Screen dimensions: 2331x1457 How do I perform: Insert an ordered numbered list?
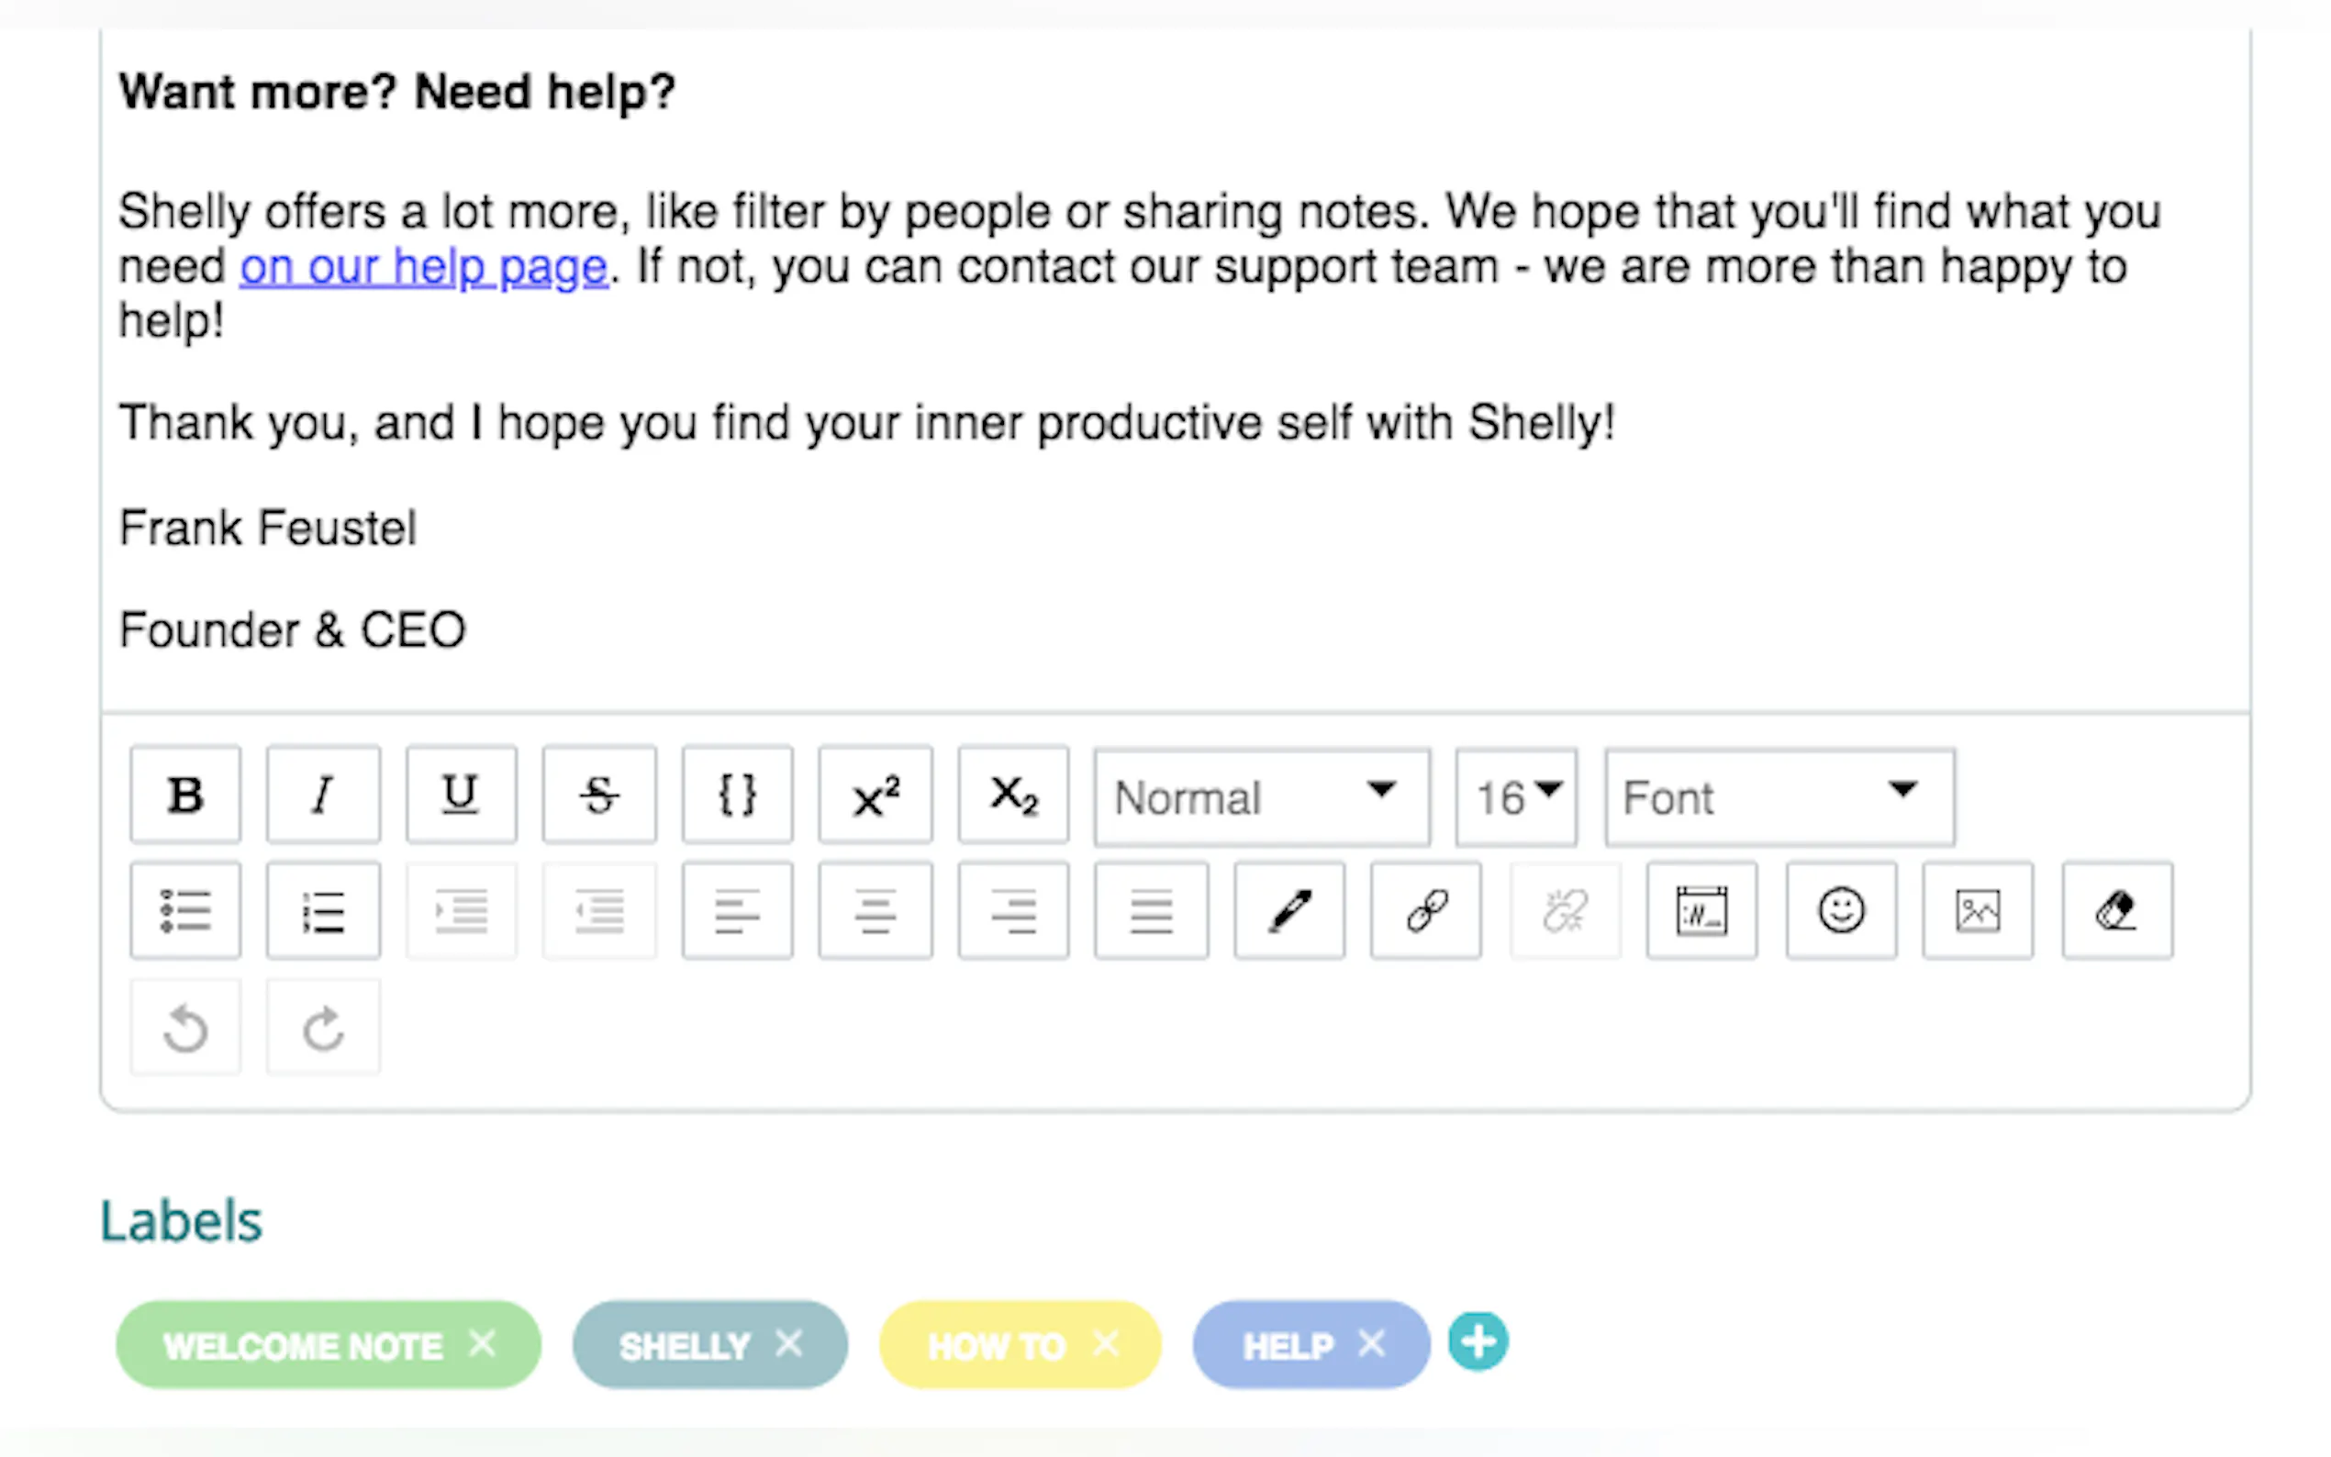click(323, 910)
